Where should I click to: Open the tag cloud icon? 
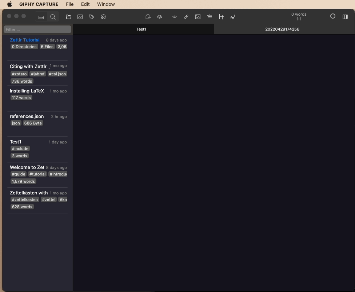91,17
